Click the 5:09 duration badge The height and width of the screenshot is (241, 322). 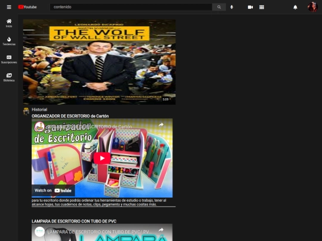[166, 99]
